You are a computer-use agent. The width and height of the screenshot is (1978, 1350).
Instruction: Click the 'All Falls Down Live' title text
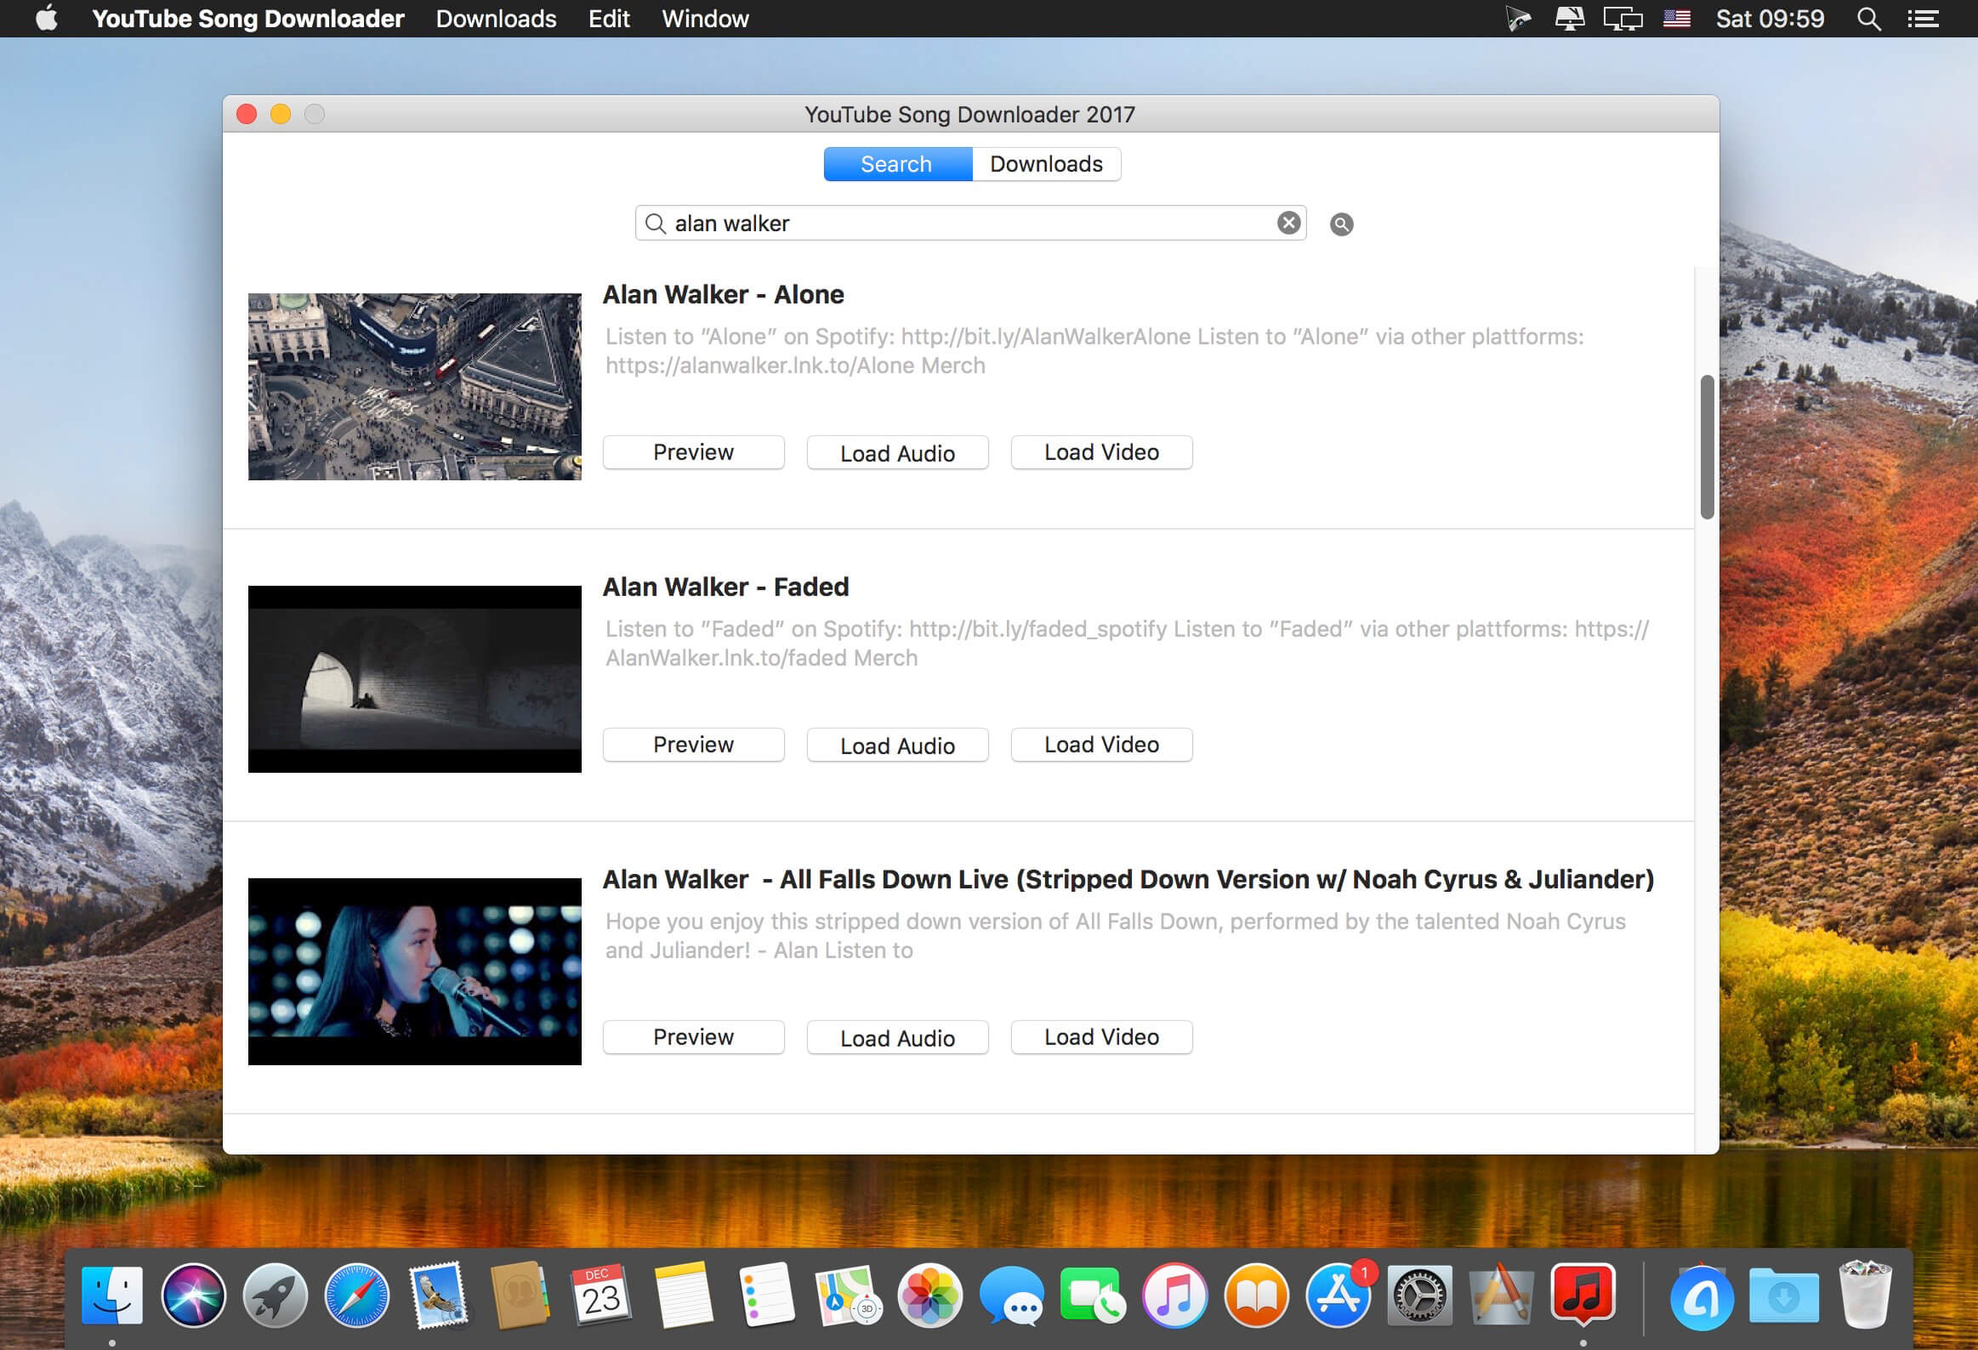click(1128, 879)
